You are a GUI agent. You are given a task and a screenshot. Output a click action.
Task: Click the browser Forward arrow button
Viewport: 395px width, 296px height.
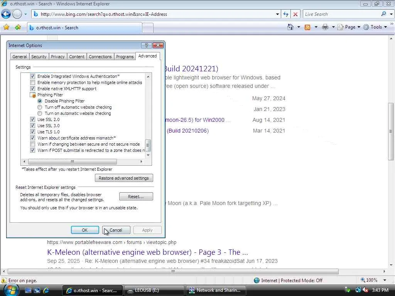point(17,14)
